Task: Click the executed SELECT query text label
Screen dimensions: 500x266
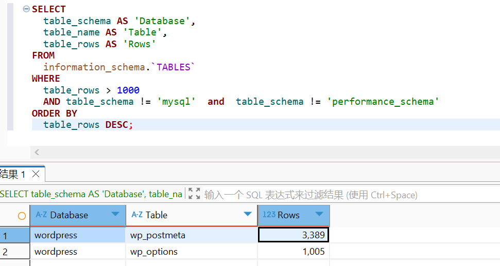Action: tap(91, 194)
